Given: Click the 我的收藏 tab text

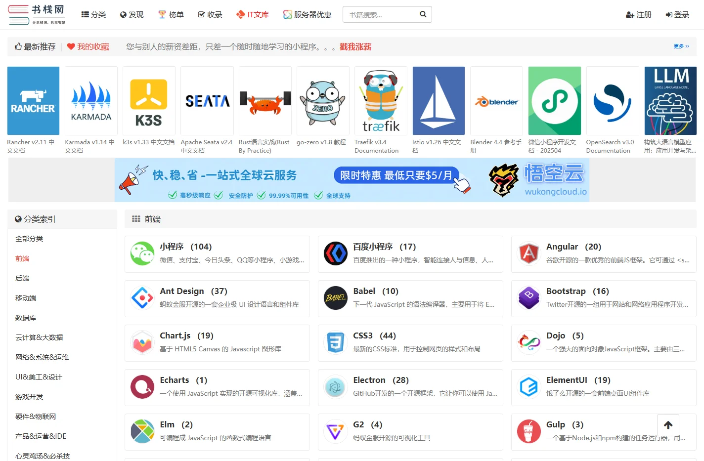Looking at the screenshot, I should click(93, 46).
